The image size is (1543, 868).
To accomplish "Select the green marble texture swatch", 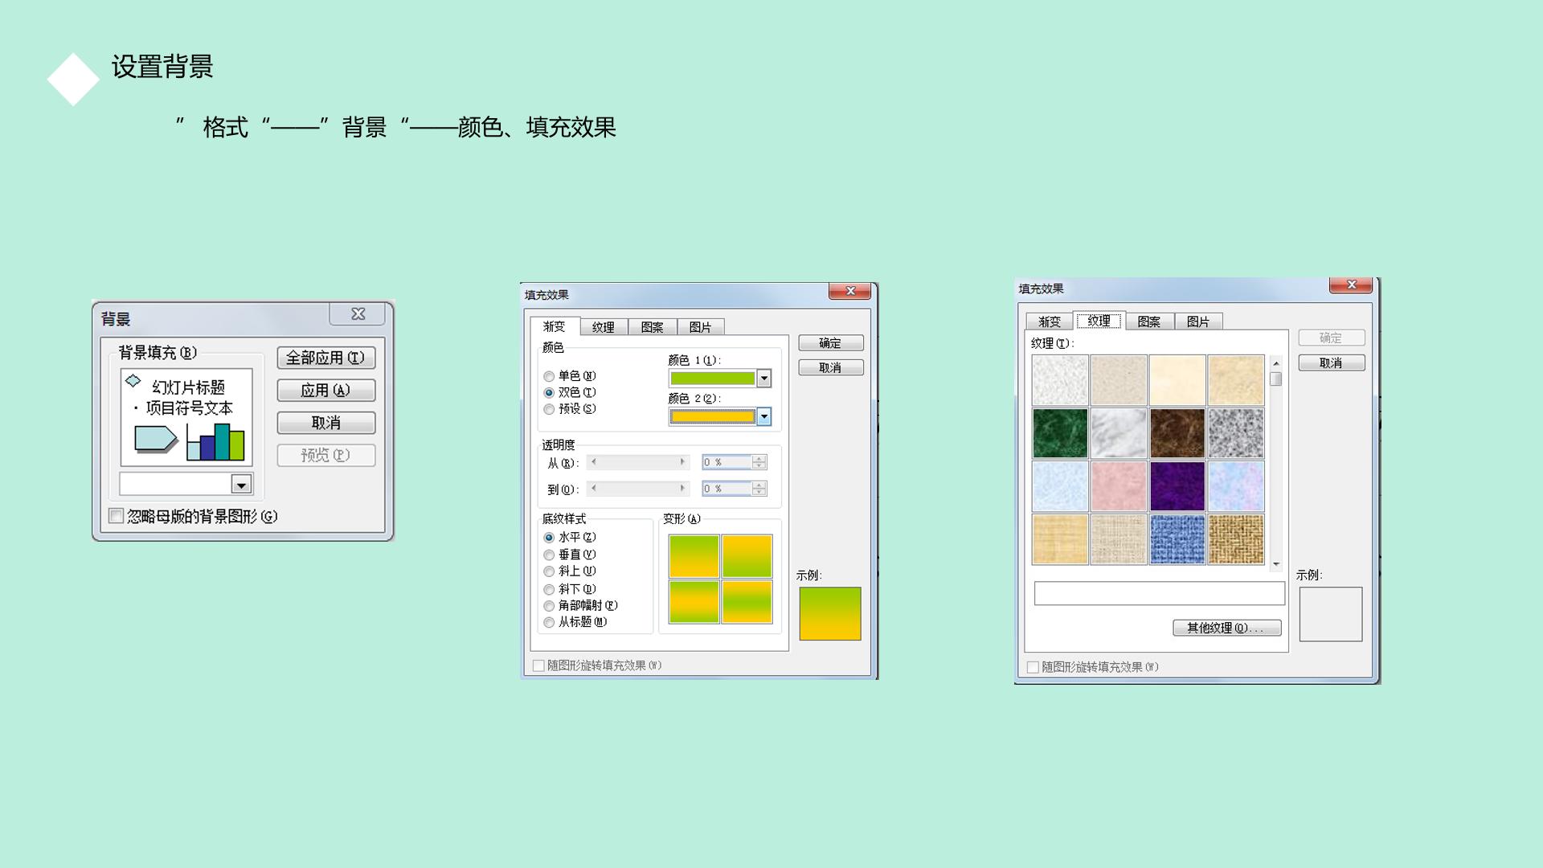I will (1060, 433).
